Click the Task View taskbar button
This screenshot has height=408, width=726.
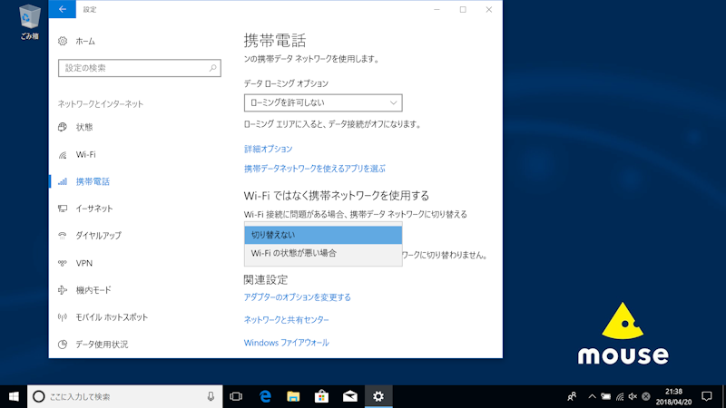pyautogui.click(x=236, y=396)
